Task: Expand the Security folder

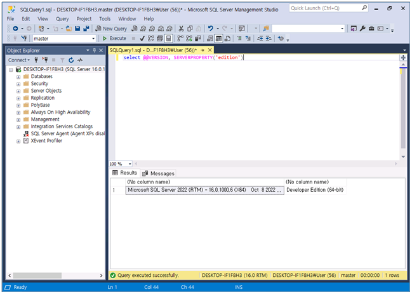Action: pos(18,84)
